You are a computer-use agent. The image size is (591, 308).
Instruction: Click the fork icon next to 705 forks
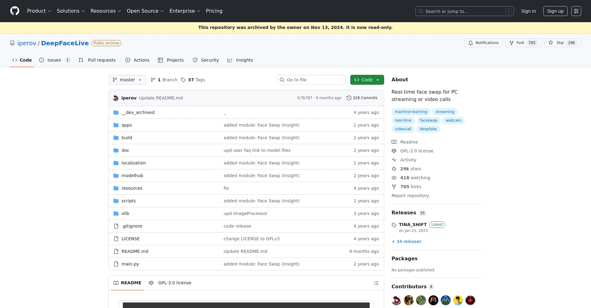tap(394, 187)
